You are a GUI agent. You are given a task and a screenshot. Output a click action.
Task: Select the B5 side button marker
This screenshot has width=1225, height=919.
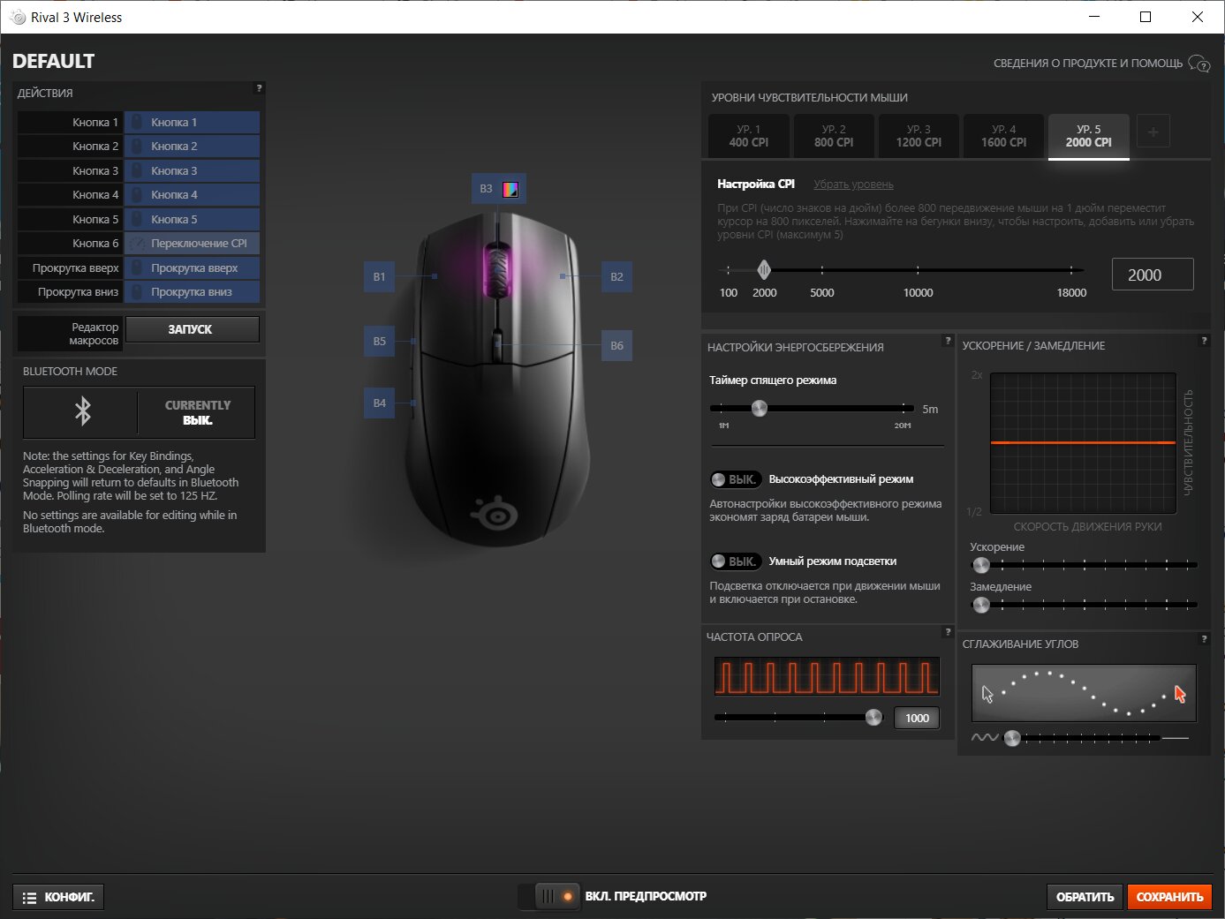379,341
